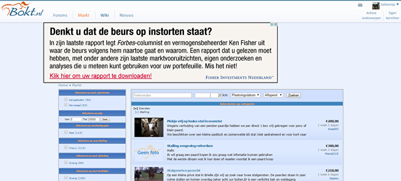The width and height of the screenshot is (401, 181).
Task: Click the 'Denkt u dat de beurs' ad headline
Action: [131, 32]
